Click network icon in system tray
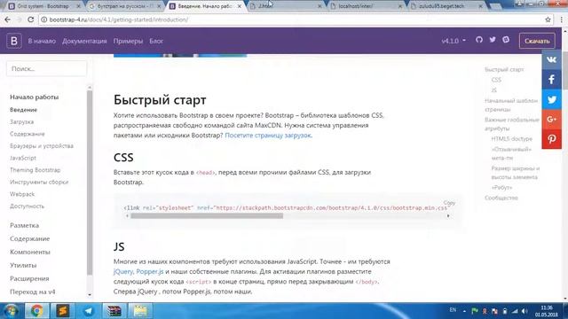 [x=515, y=311]
